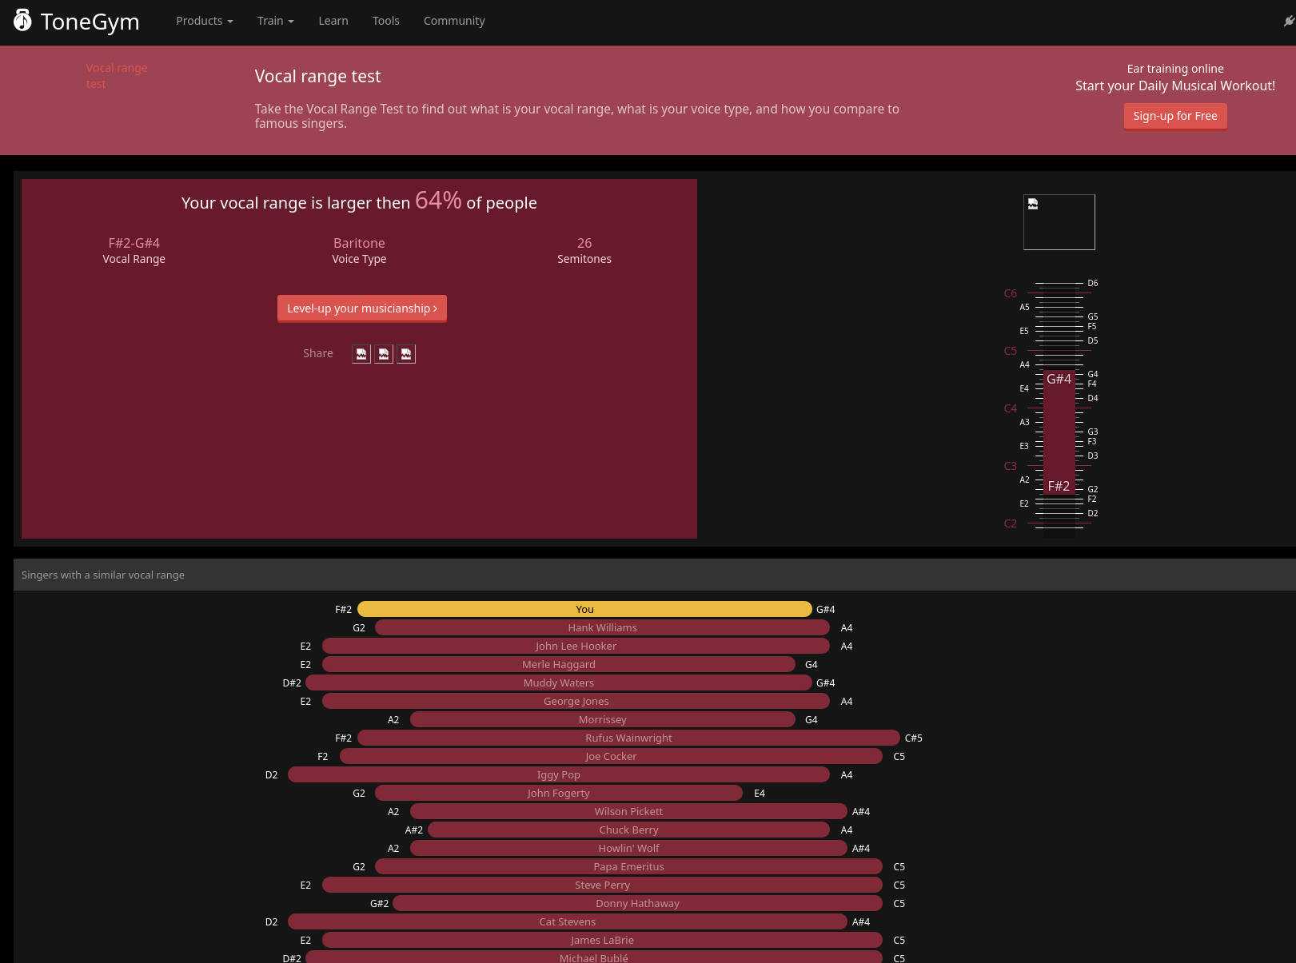Click the G#2 note beside Donny Hathaway
Image resolution: width=1296 pixels, height=963 pixels.
point(380,903)
